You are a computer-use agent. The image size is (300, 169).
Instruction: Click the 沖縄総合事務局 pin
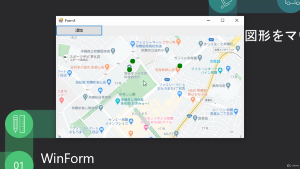pyautogui.click(x=85, y=97)
